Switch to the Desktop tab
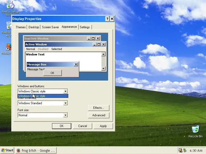This screenshot has height=154, width=206. tap(34, 27)
